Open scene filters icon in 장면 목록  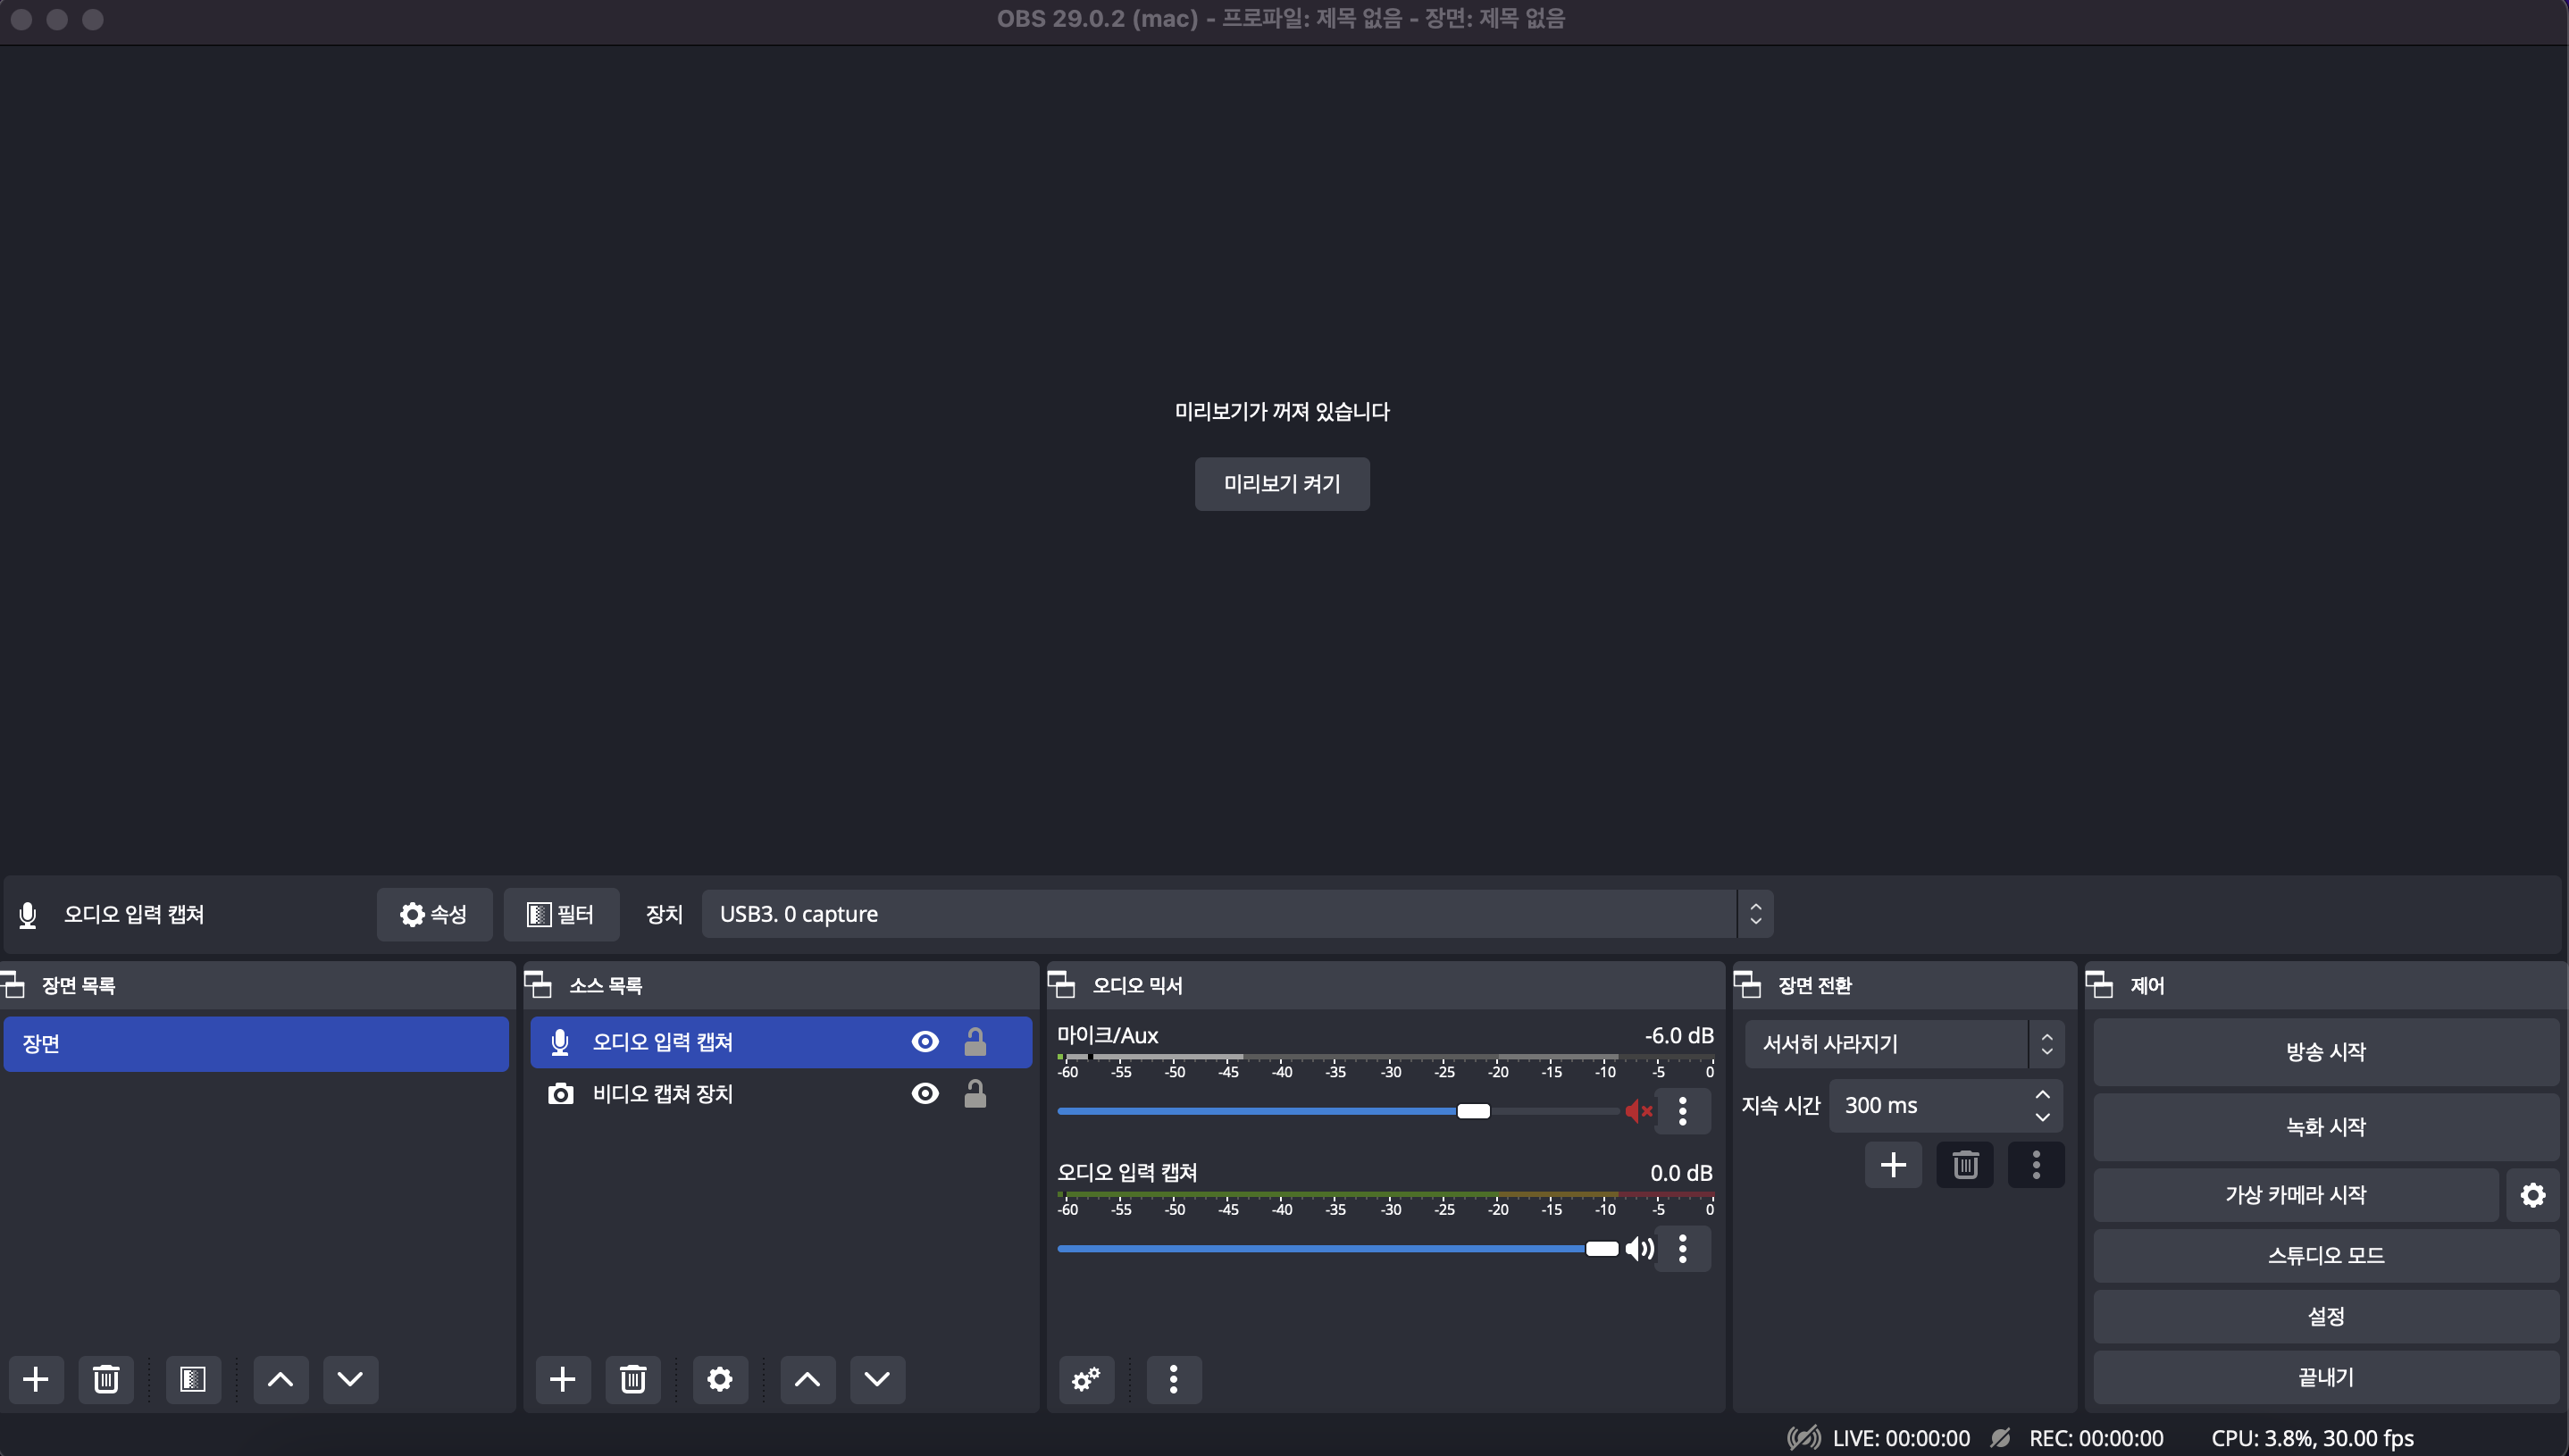192,1379
